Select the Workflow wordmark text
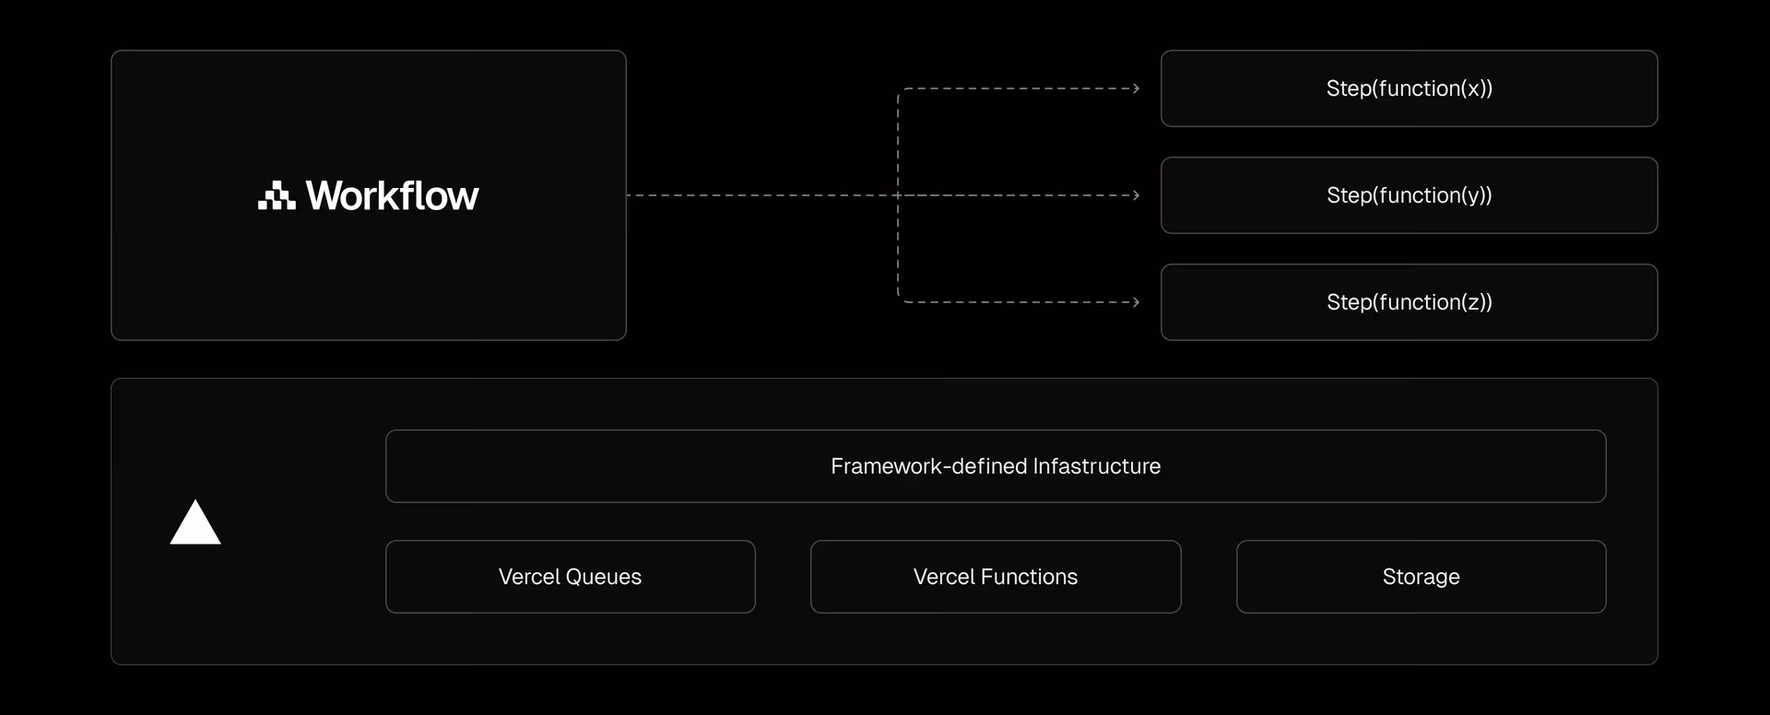The height and width of the screenshot is (715, 1770). pyautogui.click(x=392, y=196)
